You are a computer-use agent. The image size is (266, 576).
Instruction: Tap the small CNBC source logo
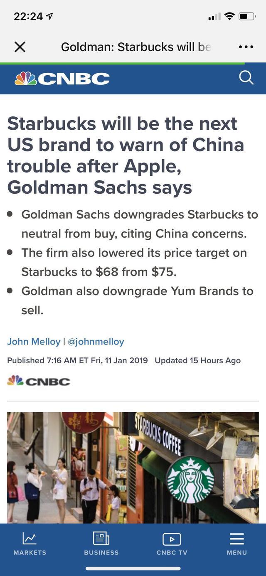[x=39, y=381]
